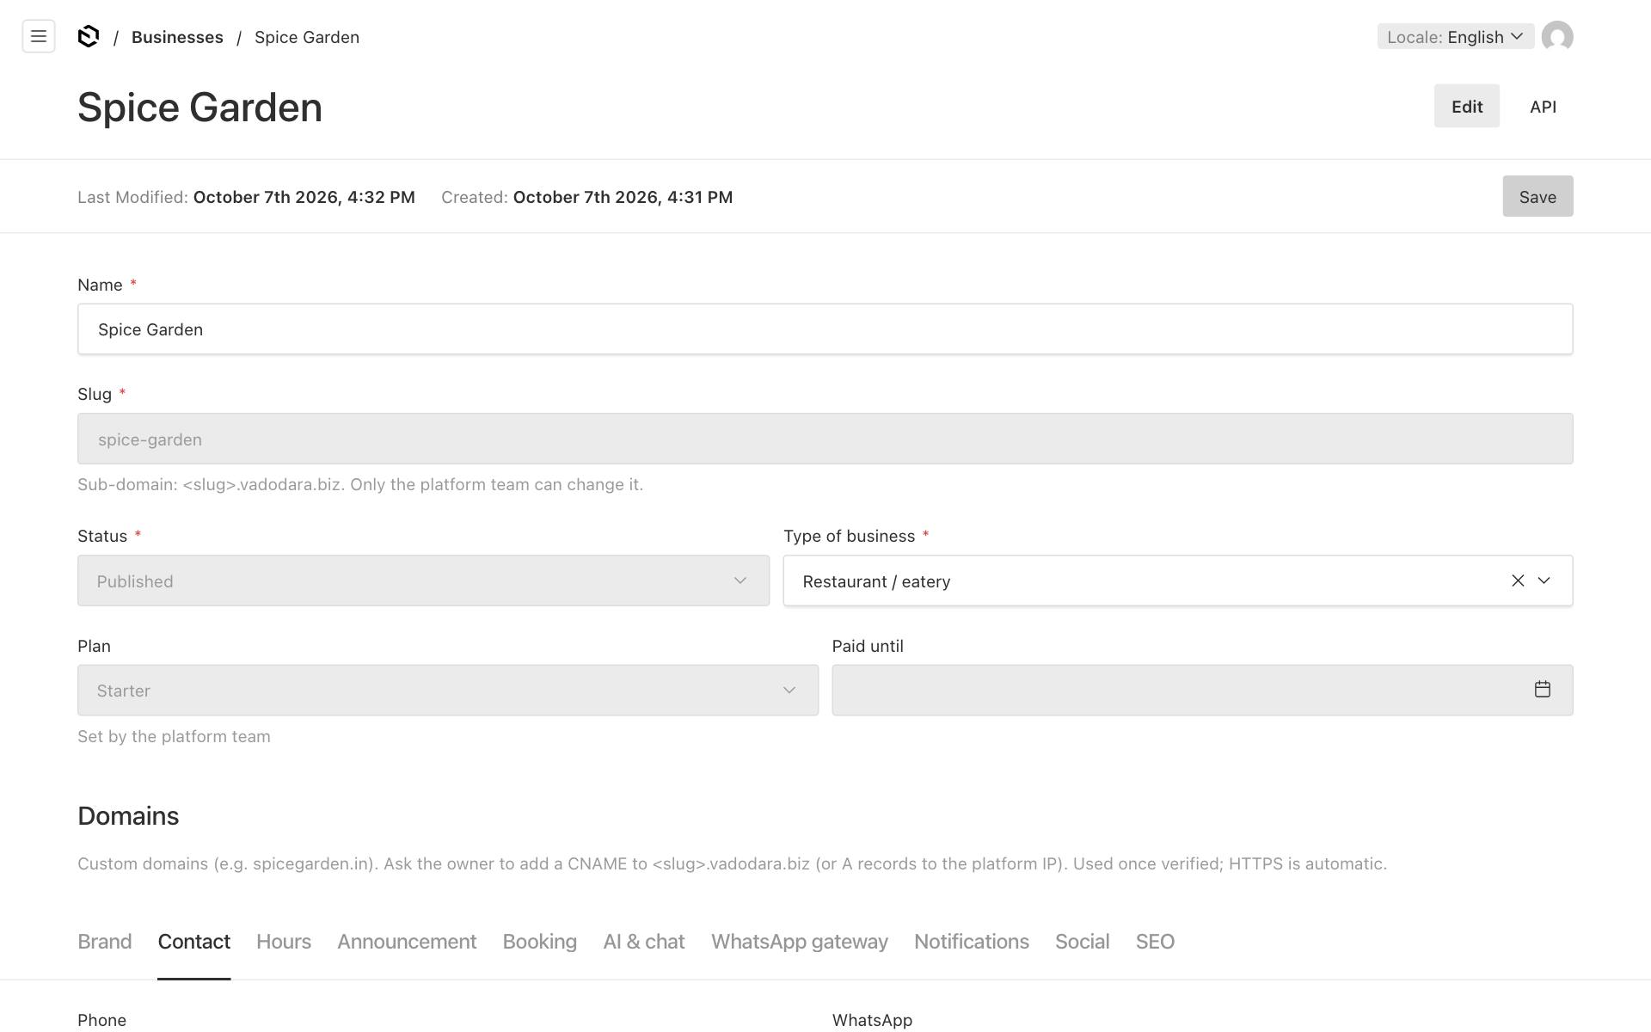The width and height of the screenshot is (1651, 1032).
Task: Switch to the Brand tab
Action: tap(105, 942)
